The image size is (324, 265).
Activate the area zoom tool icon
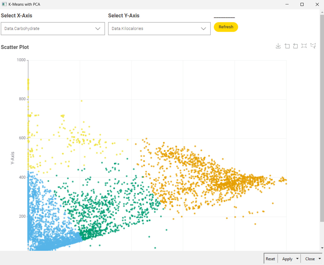pos(287,46)
